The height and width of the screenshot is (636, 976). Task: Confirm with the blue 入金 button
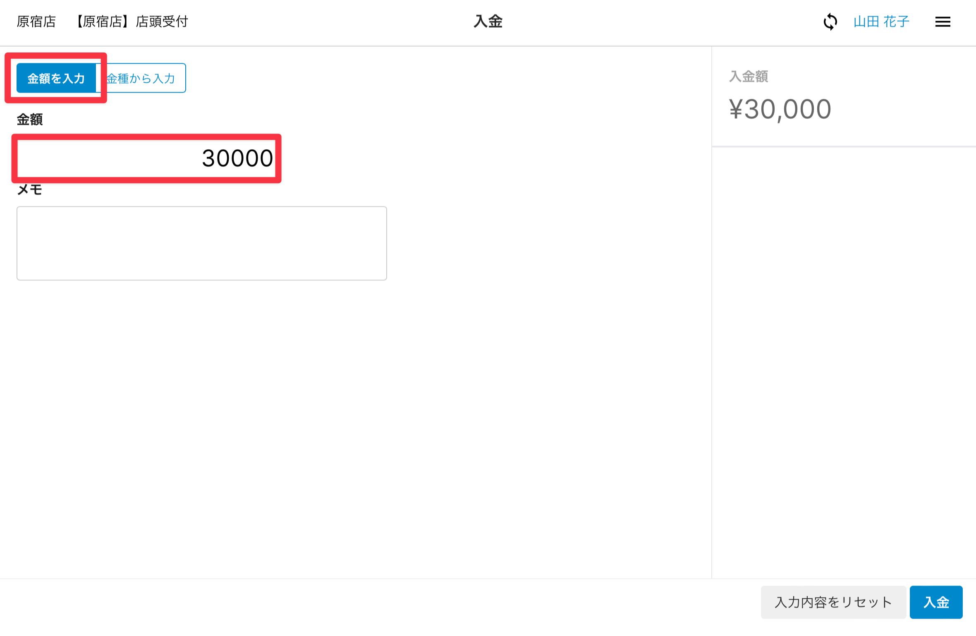936,602
